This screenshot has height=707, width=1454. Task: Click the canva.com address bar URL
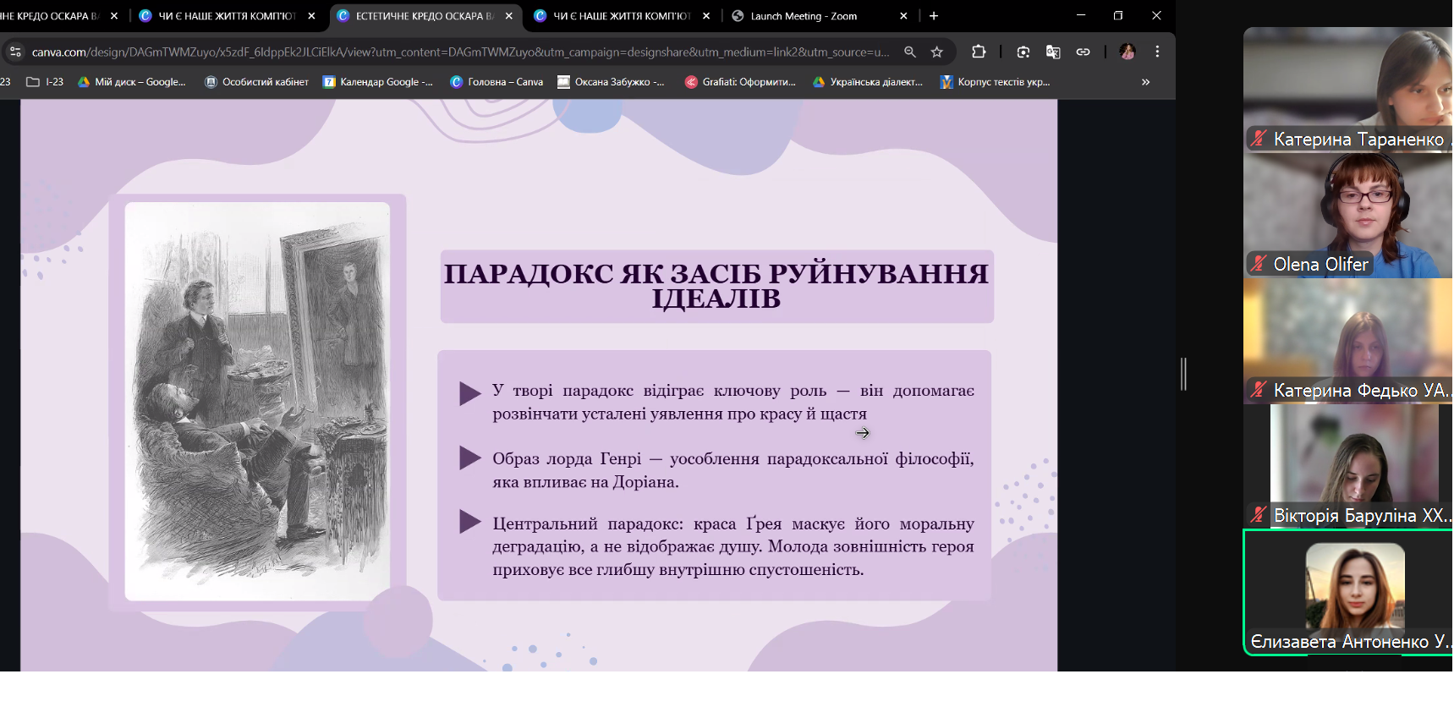point(460,52)
